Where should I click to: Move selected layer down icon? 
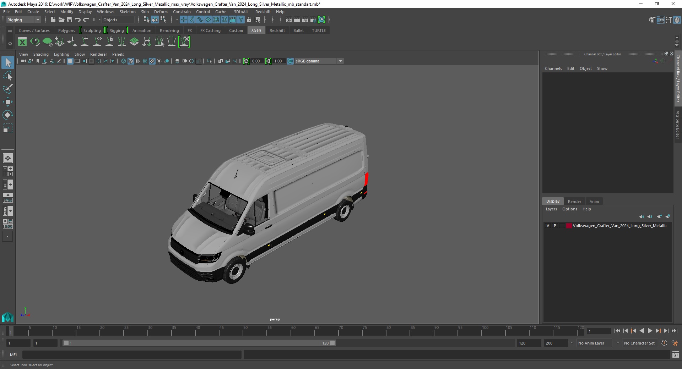(x=650, y=216)
